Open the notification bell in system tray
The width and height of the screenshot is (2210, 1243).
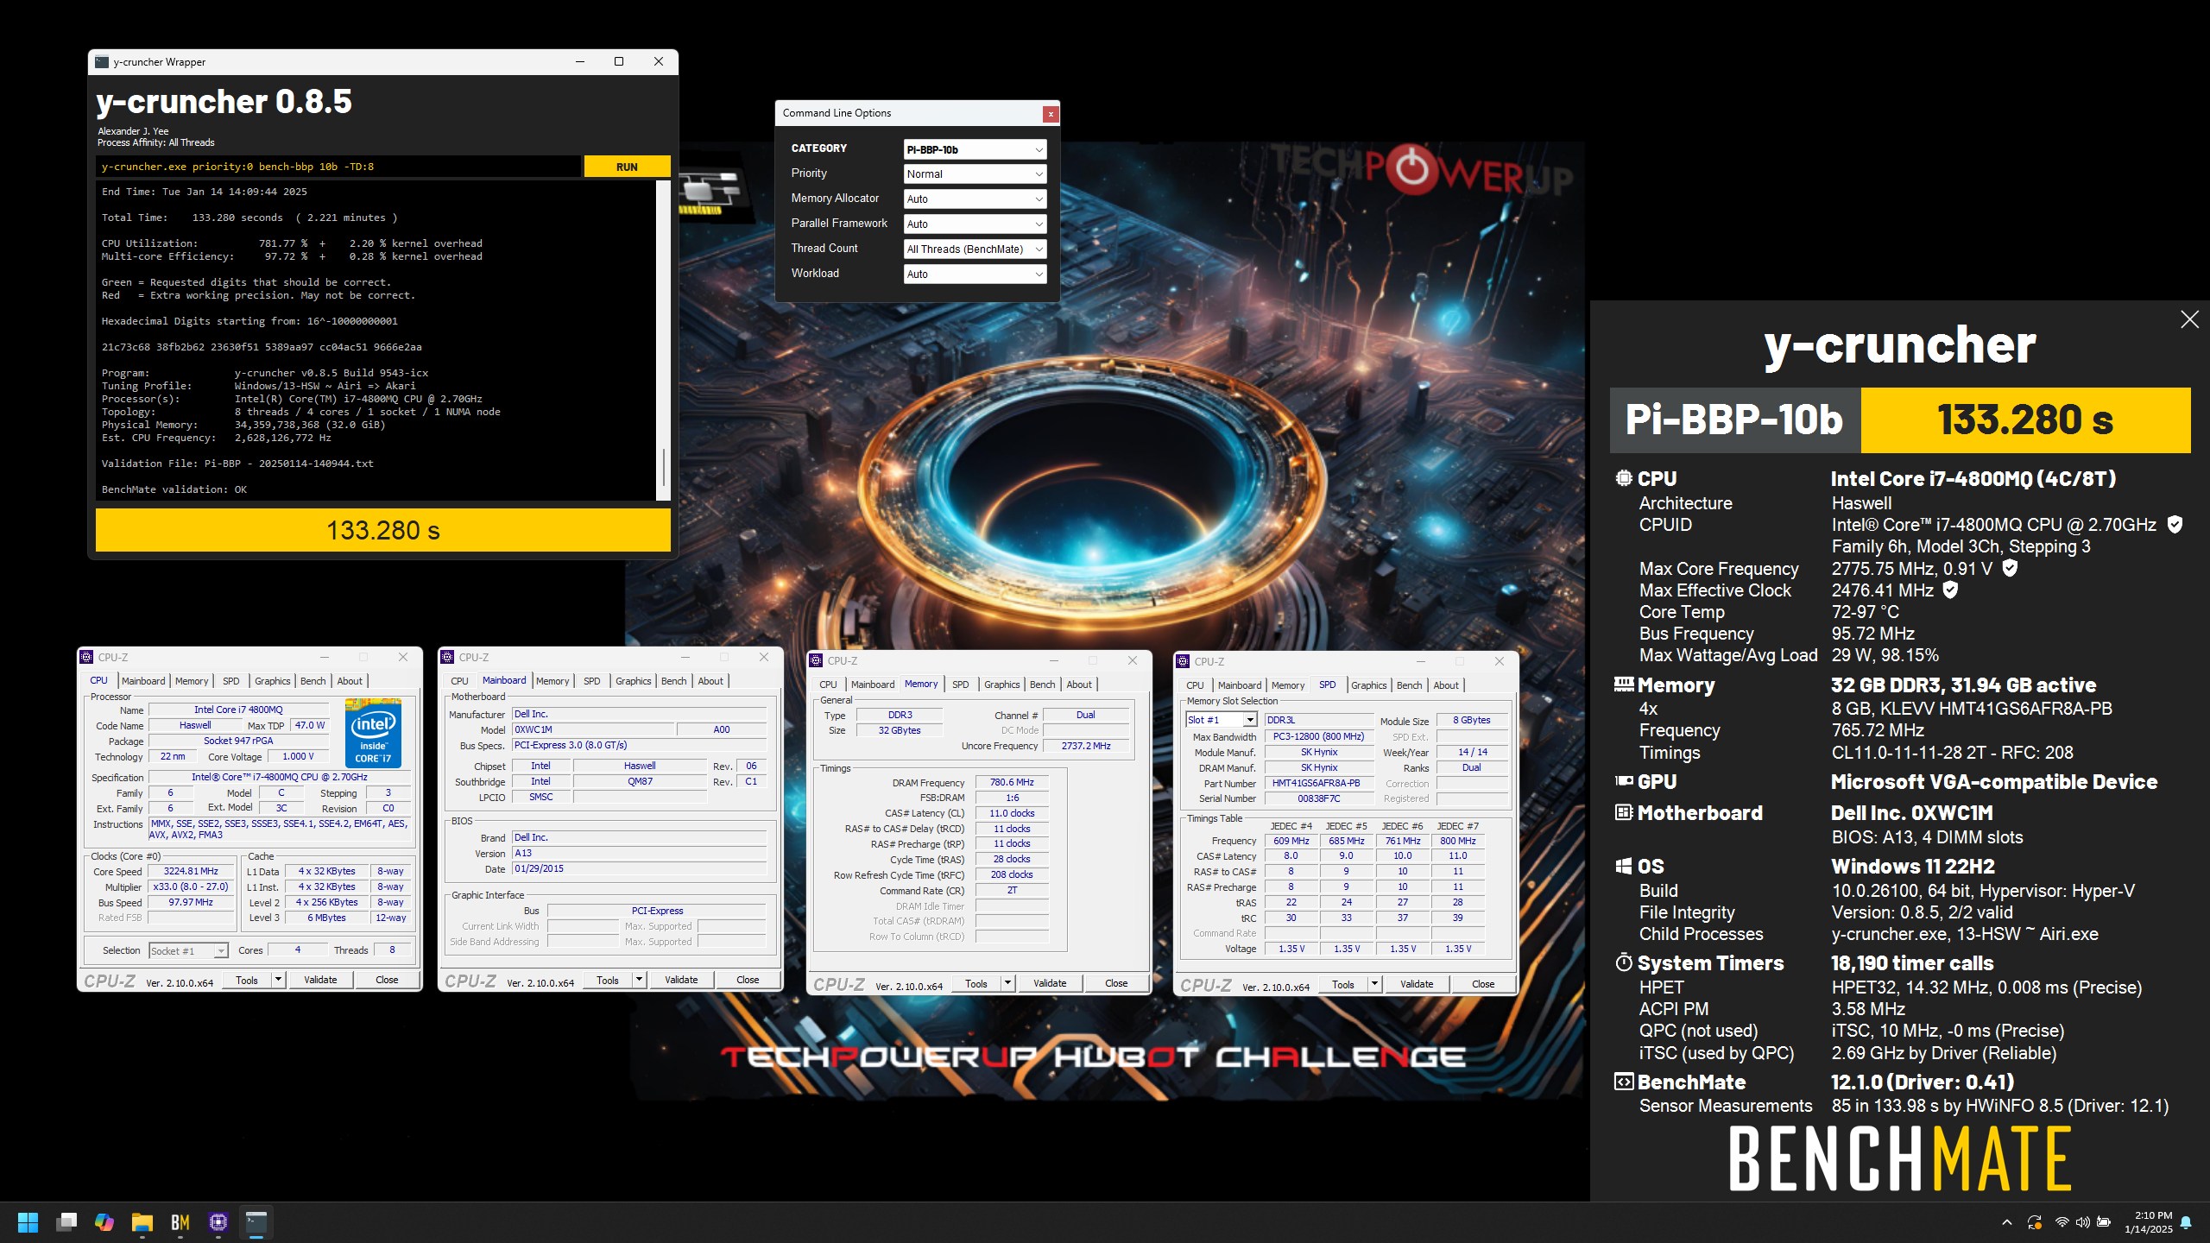click(2186, 1222)
